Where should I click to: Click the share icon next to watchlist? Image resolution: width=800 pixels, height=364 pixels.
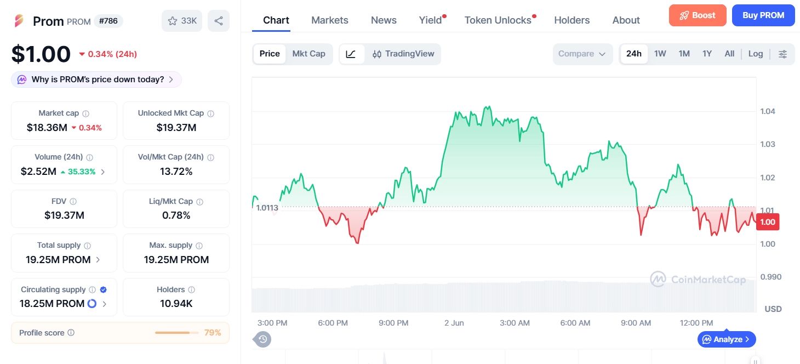[x=219, y=21]
